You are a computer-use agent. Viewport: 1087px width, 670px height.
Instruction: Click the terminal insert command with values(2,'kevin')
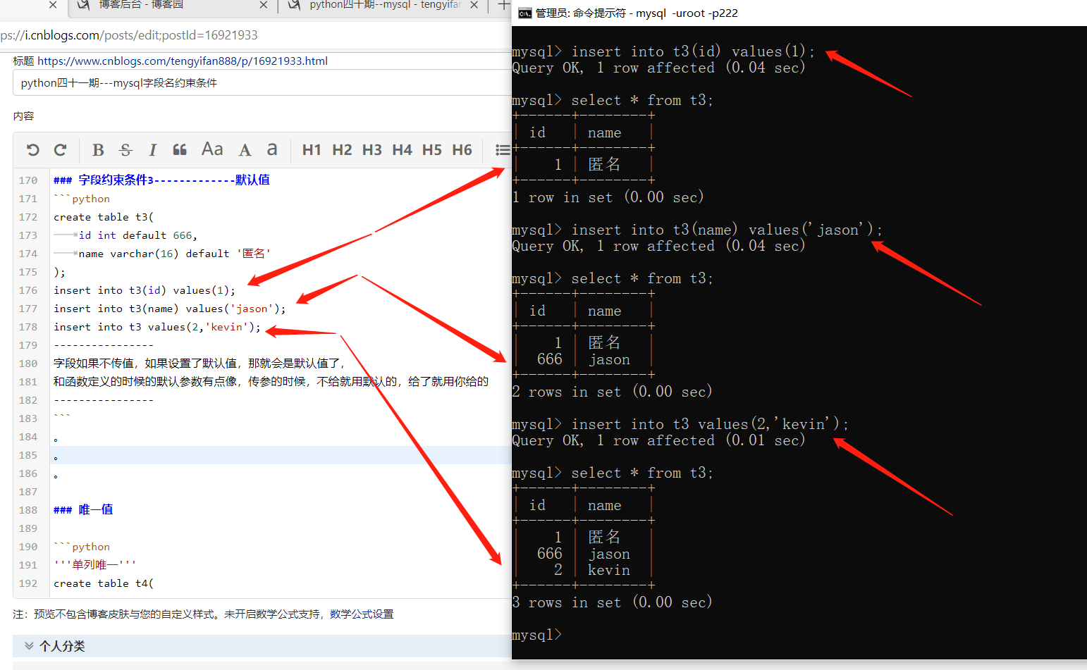coord(710,424)
